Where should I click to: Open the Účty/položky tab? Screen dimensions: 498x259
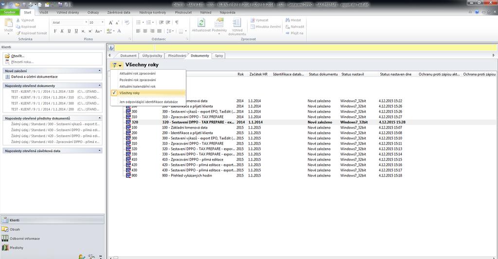[x=152, y=56]
